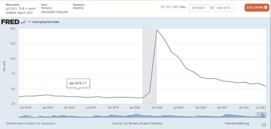Screen dimensions: 271x129
Task: Click the start date field 2018-08-31
Action: 199,8
